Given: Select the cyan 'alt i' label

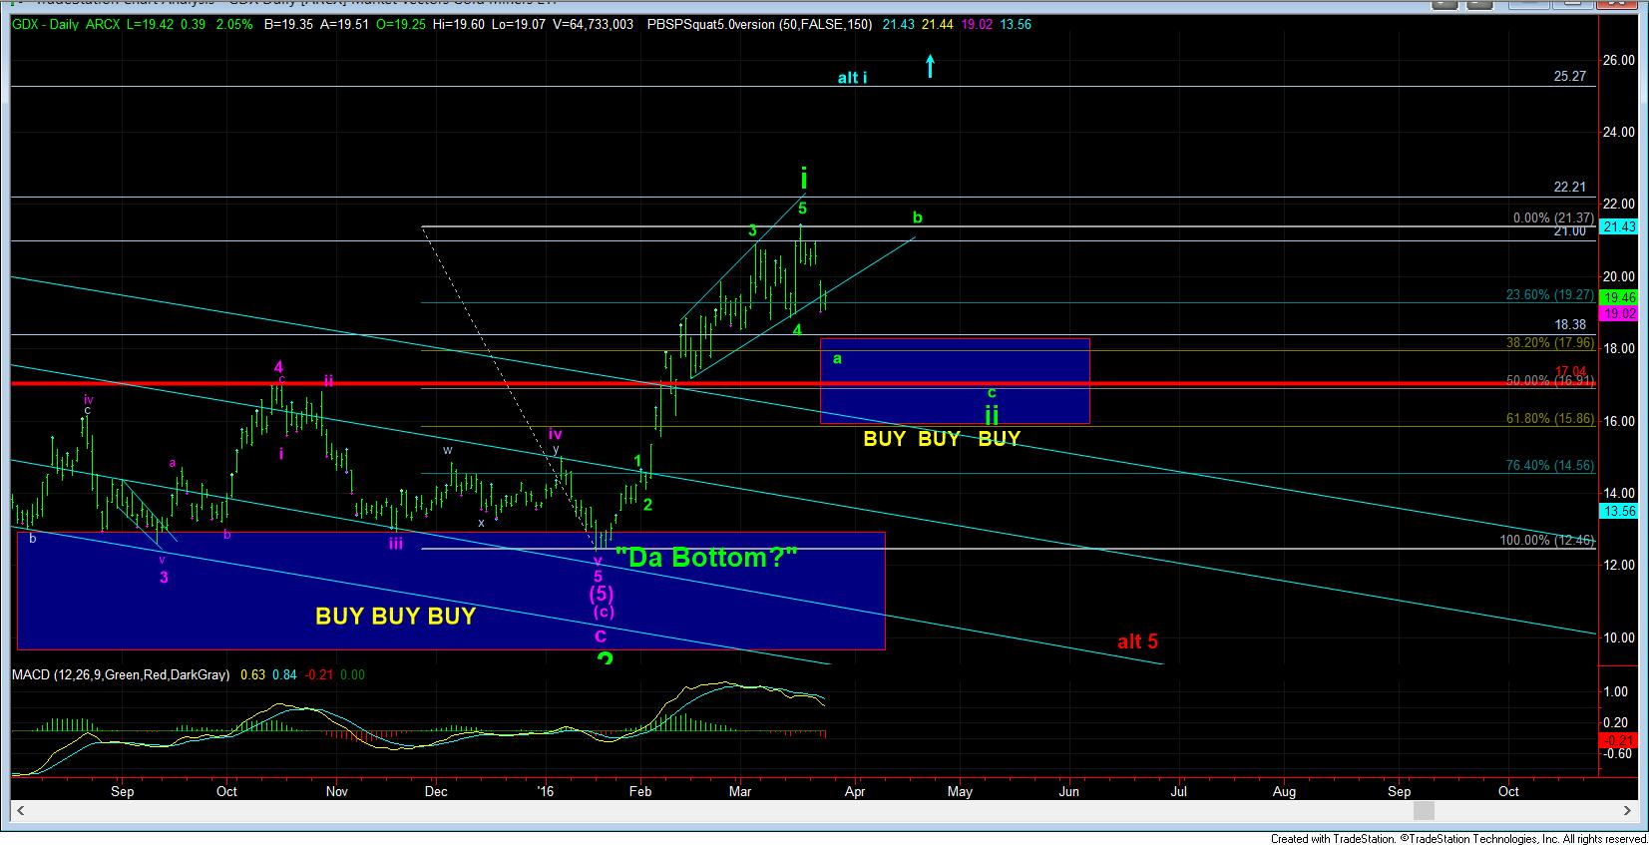Looking at the screenshot, I should click(852, 77).
